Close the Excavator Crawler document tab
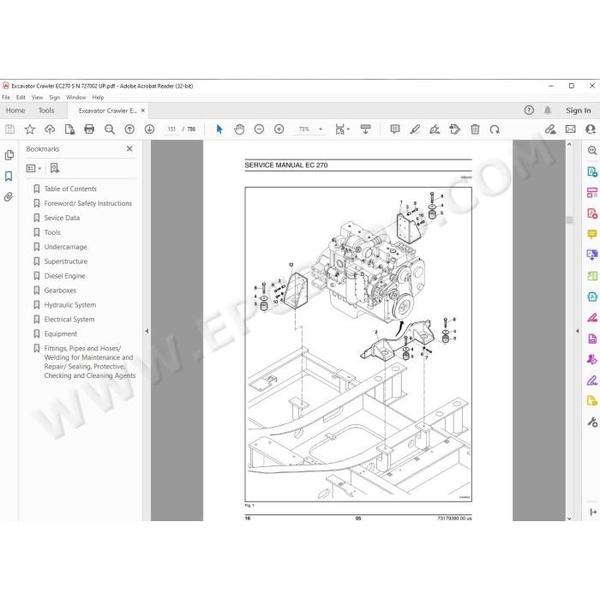600x600 pixels. (143, 111)
